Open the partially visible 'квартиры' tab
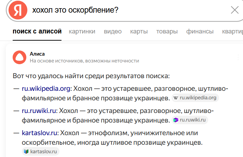The image size is (243, 157). pyautogui.click(x=232, y=32)
